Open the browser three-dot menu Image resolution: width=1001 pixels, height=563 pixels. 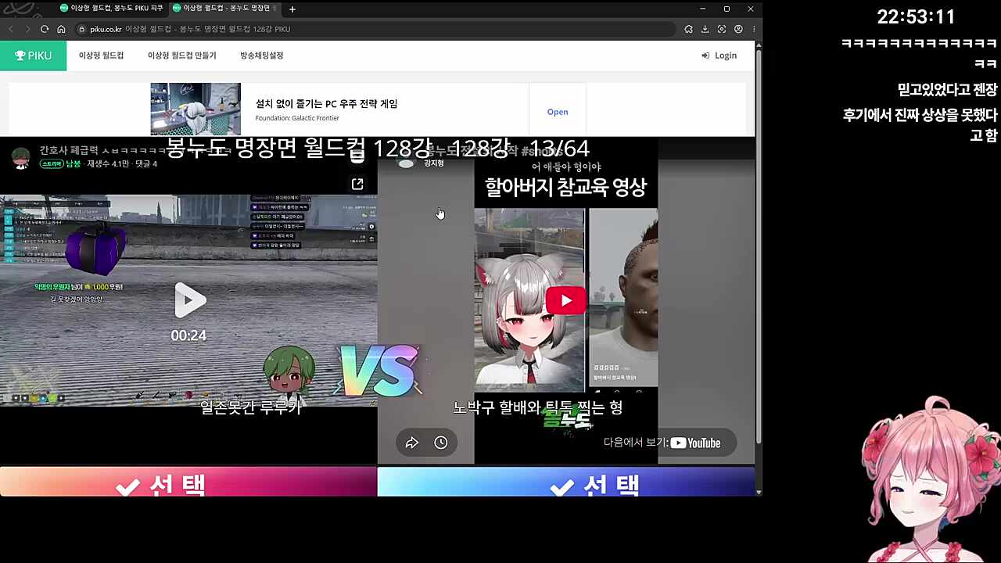pyautogui.click(x=754, y=29)
